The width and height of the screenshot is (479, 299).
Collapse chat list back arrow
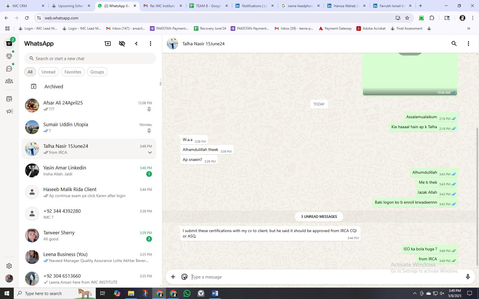coord(136,44)
